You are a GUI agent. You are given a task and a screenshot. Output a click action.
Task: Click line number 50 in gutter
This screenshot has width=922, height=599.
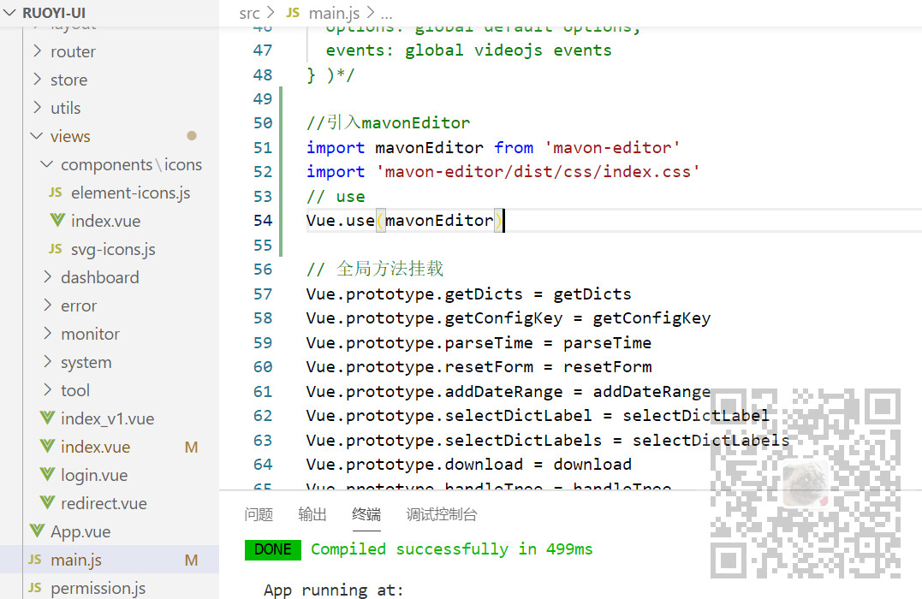click(x=263, y=123)
